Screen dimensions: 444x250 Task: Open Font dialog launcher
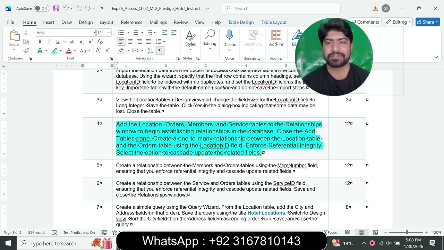tap(111, 58)
